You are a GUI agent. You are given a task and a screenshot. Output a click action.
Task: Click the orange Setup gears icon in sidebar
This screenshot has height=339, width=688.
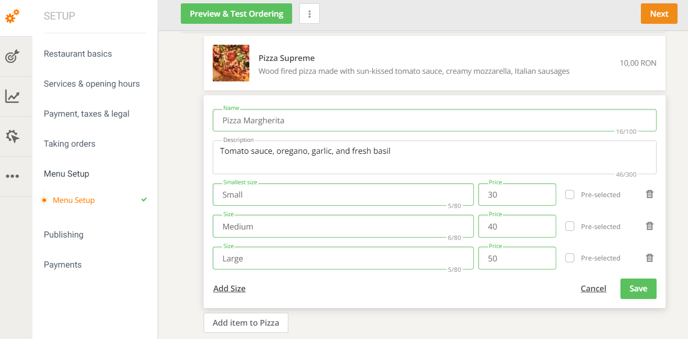click(x=12, y=16)
